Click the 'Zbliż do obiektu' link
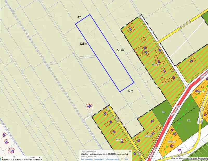This screenshot has width=208, height=161. (x=87, y=159)
